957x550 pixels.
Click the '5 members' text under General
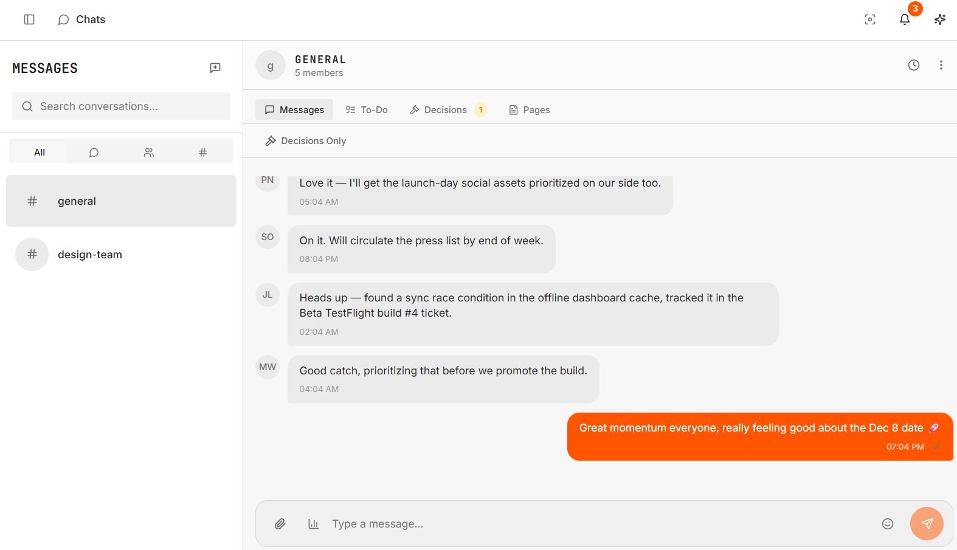pos(319,73)
